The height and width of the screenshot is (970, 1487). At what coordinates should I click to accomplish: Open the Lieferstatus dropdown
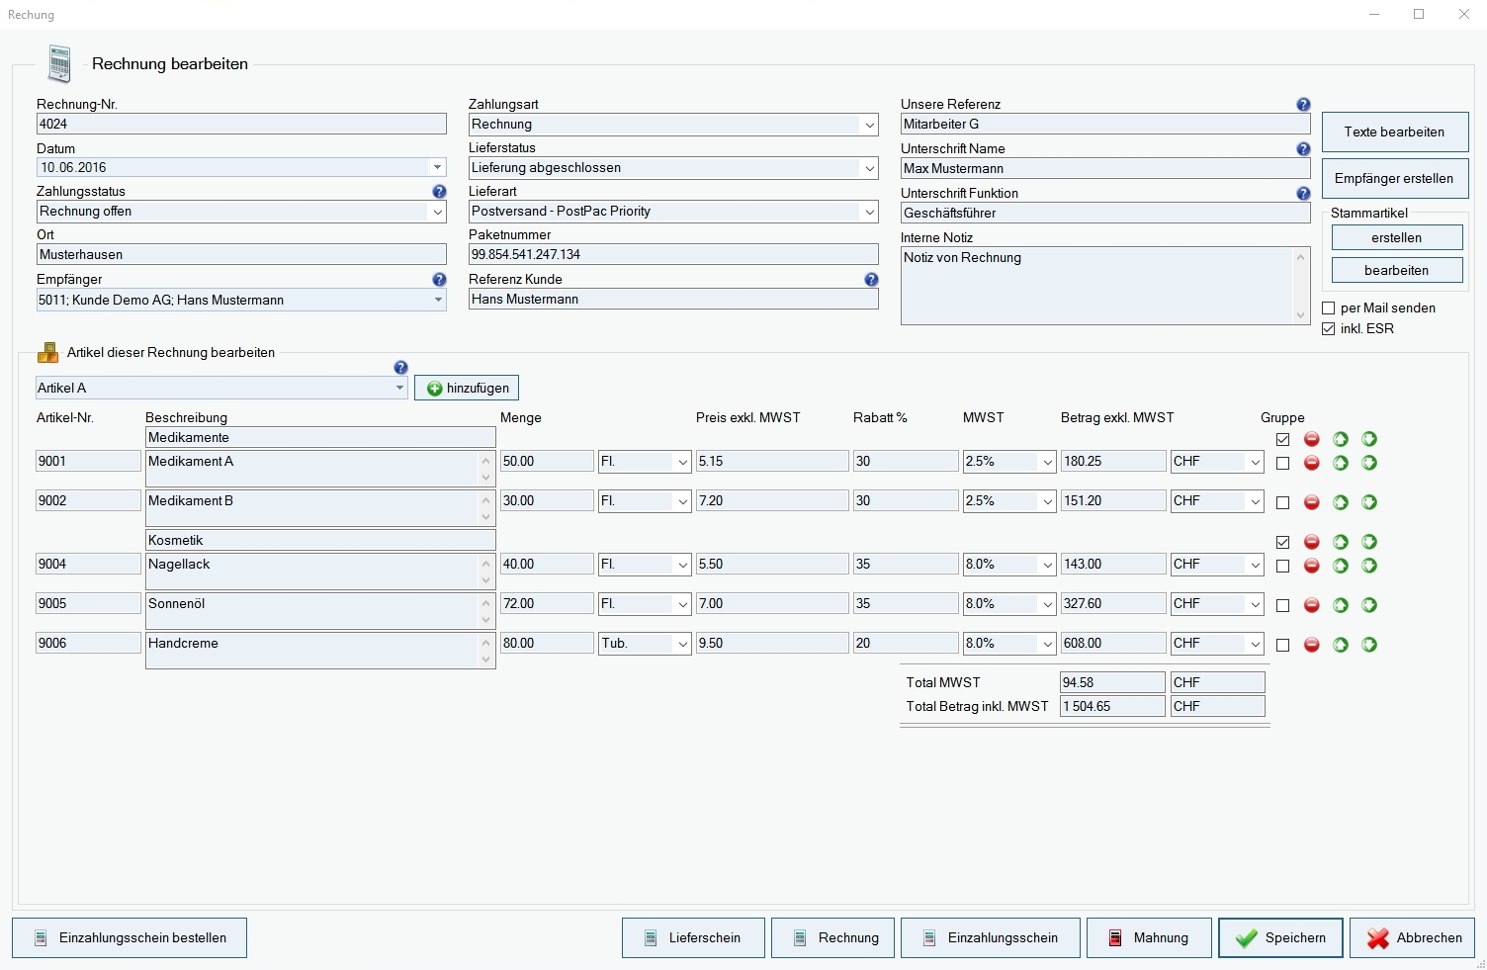(869, 168)
